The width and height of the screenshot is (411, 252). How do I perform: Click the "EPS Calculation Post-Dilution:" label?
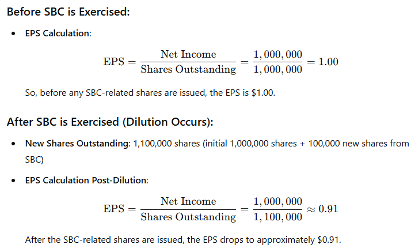point(86,180)
